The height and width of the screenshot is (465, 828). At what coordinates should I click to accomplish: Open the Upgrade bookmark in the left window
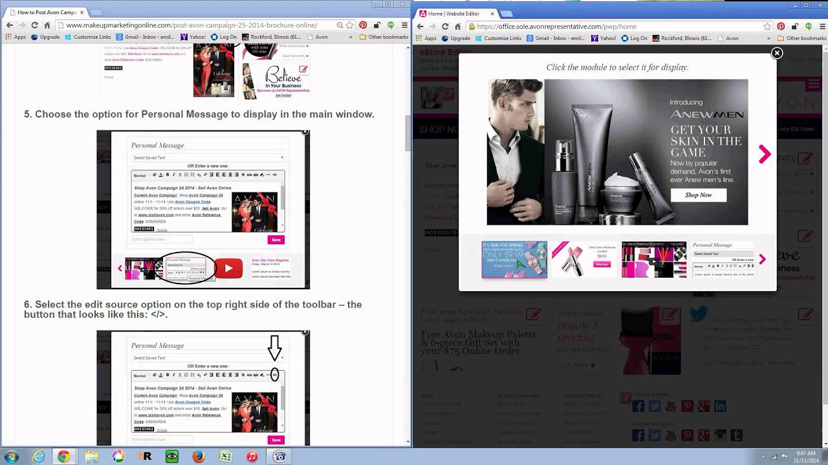tap(45, 37)
